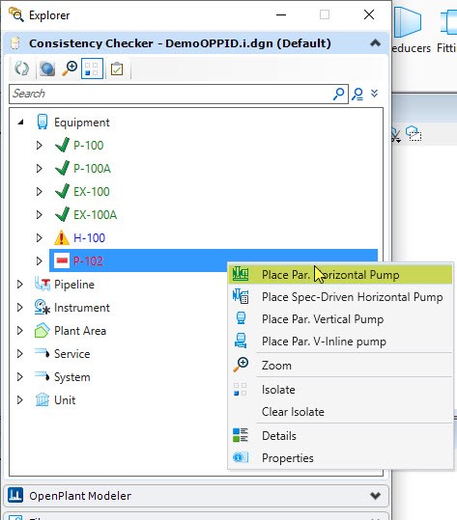Screen dimensions: 457x520
Task: Collapse the Consistency Checker panel header
Action: [x=375, y=43]
